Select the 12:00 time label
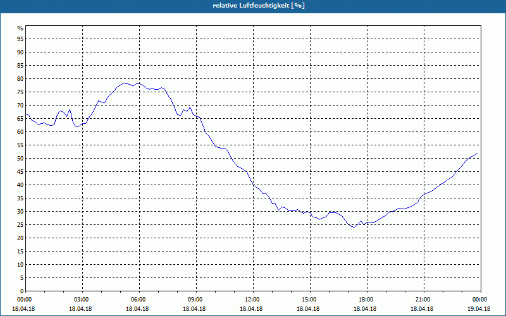Image resolution: width=506 pixels, height=316 pixels. point(252,300)
